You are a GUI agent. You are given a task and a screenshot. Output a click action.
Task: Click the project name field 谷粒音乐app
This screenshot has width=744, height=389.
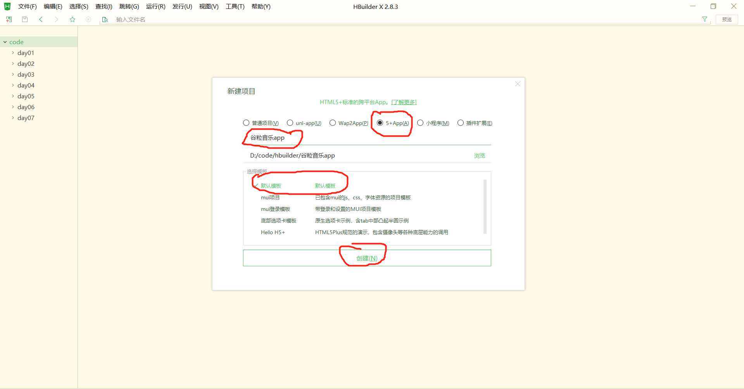point(367,138)
